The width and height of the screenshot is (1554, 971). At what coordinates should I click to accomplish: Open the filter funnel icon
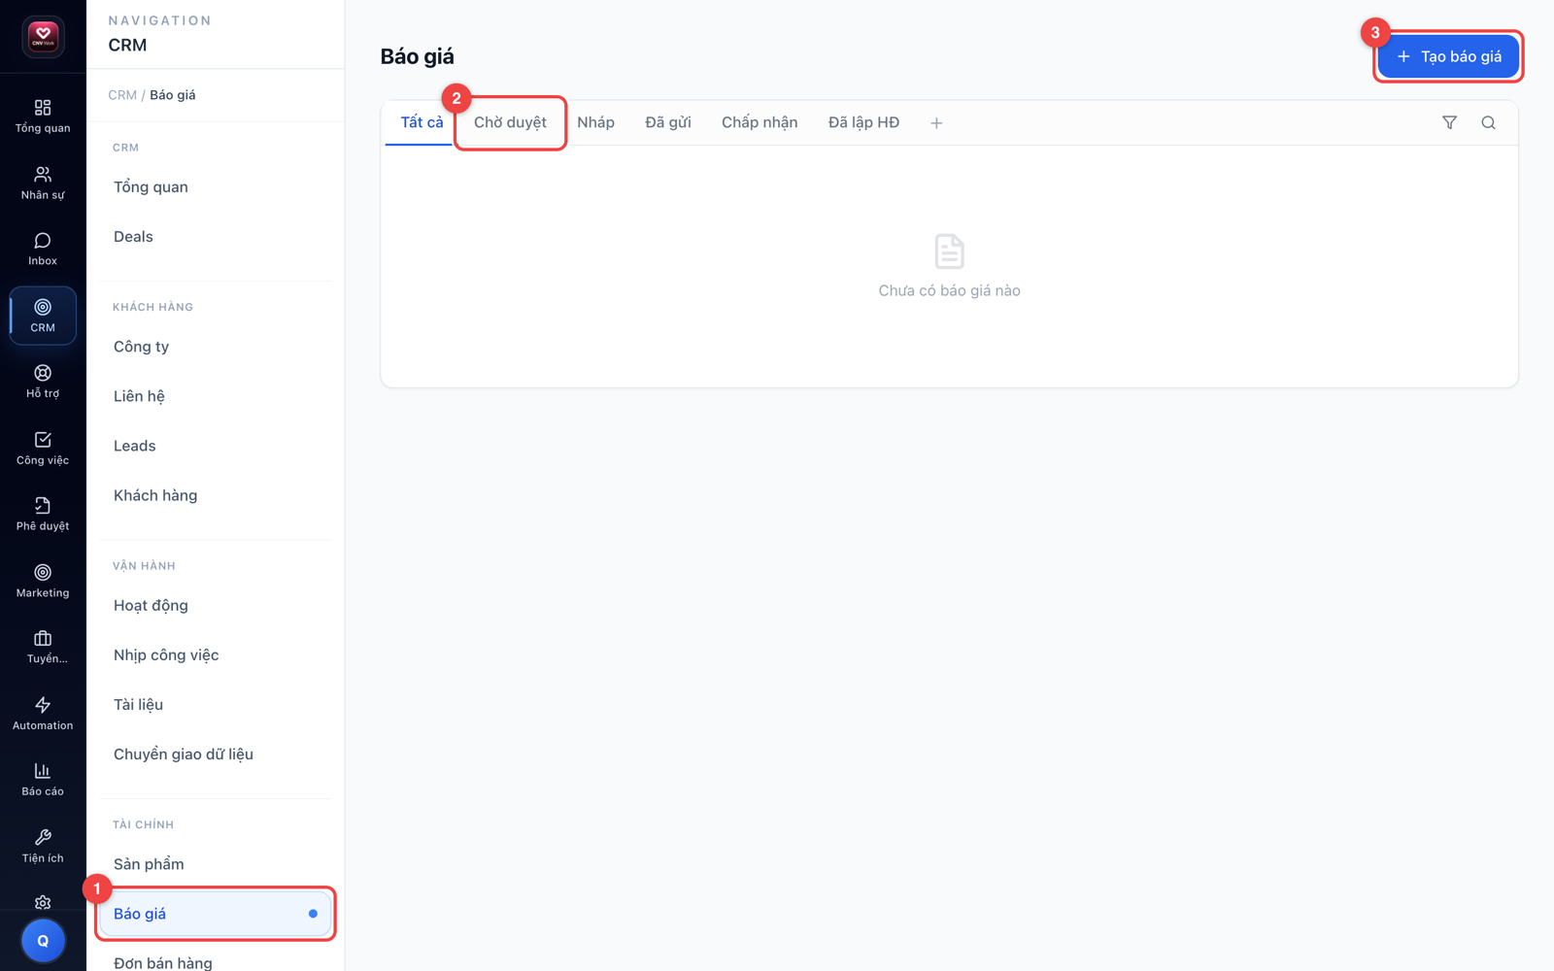(1449, 122)
